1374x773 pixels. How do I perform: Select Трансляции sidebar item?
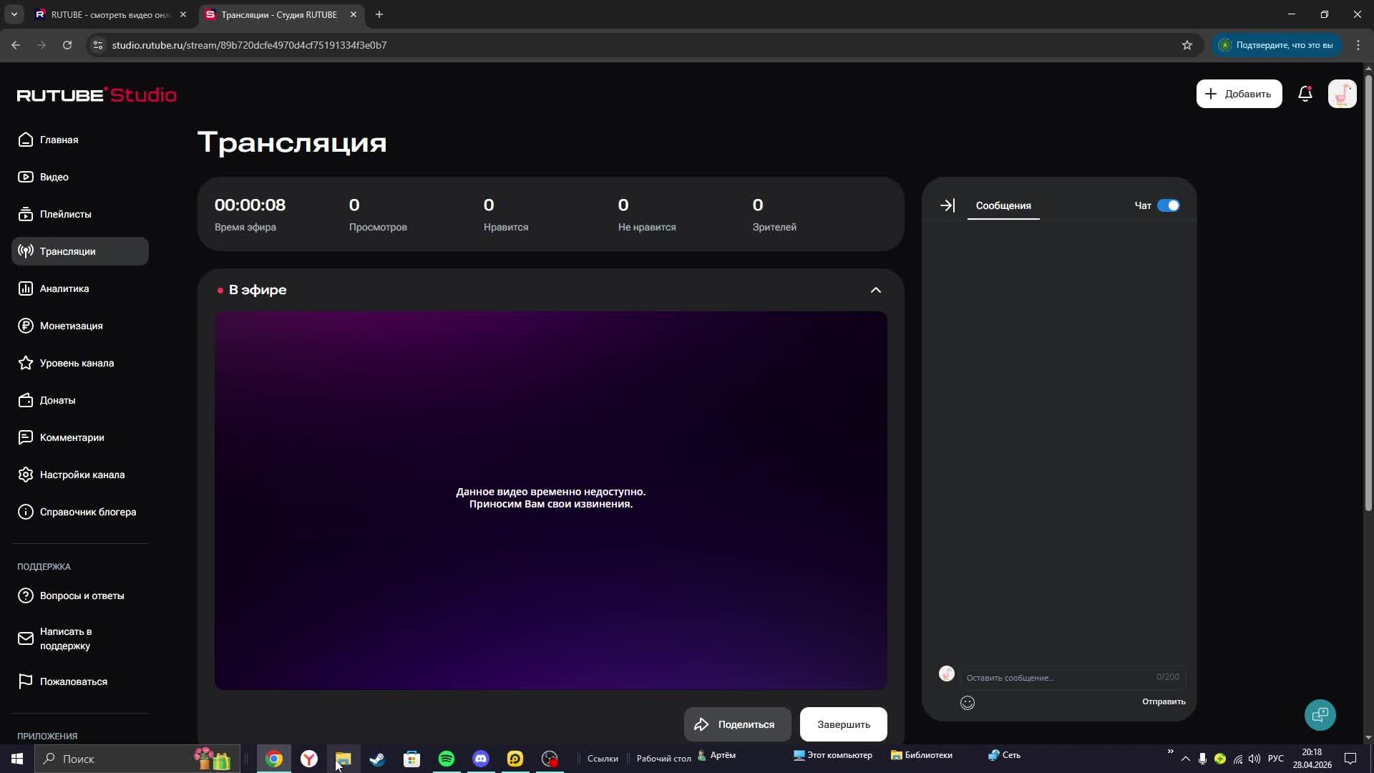80,251
